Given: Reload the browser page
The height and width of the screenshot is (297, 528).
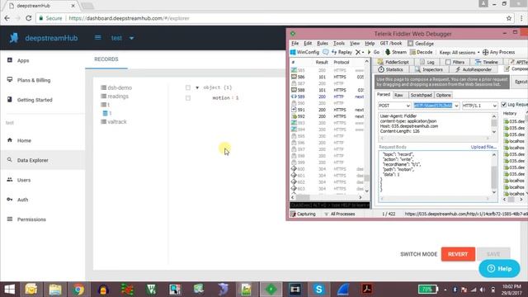Looking at the screenshot, I should point(29,18).
